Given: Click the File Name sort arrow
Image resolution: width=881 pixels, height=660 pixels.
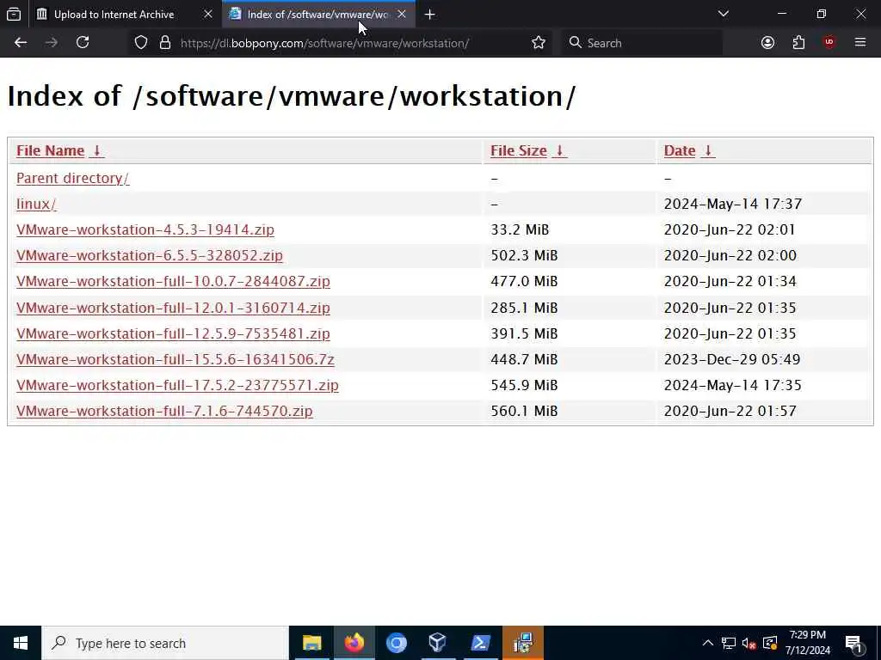Looking at the screenshot, I should (x=96, y=150).
